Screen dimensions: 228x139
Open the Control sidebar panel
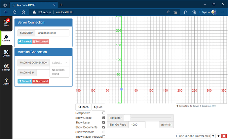tap(6, 53)
